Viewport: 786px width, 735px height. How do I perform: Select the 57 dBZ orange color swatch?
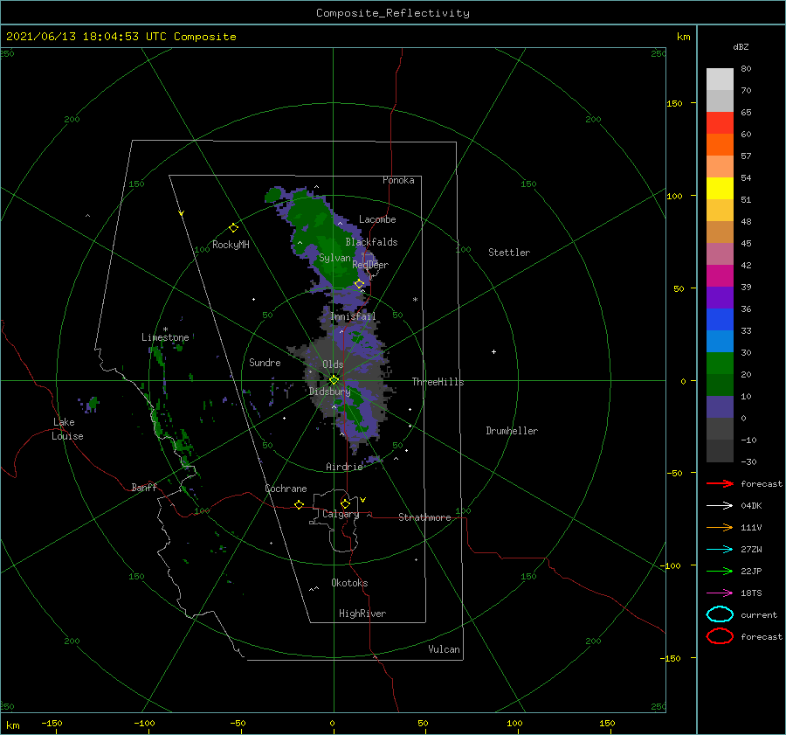tap(720, 144)
